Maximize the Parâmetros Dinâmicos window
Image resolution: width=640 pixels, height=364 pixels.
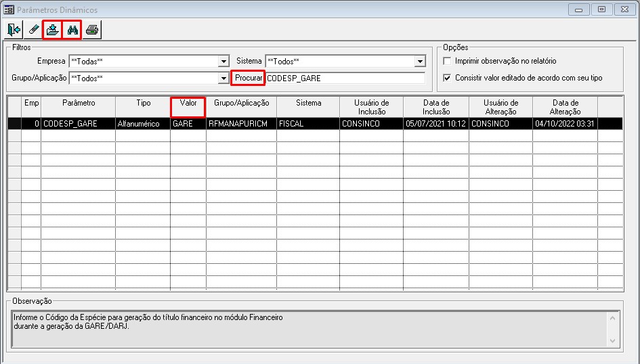(x=601, y=9)
